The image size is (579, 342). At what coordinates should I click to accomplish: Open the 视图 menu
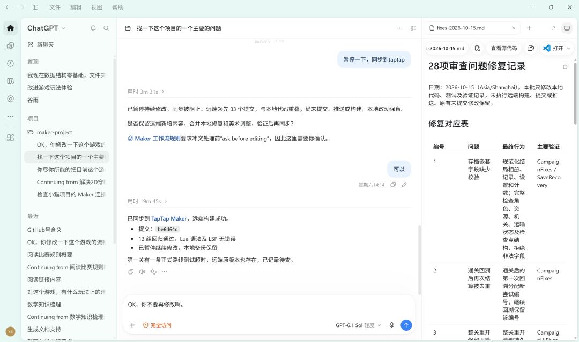[x=96, y=7]
